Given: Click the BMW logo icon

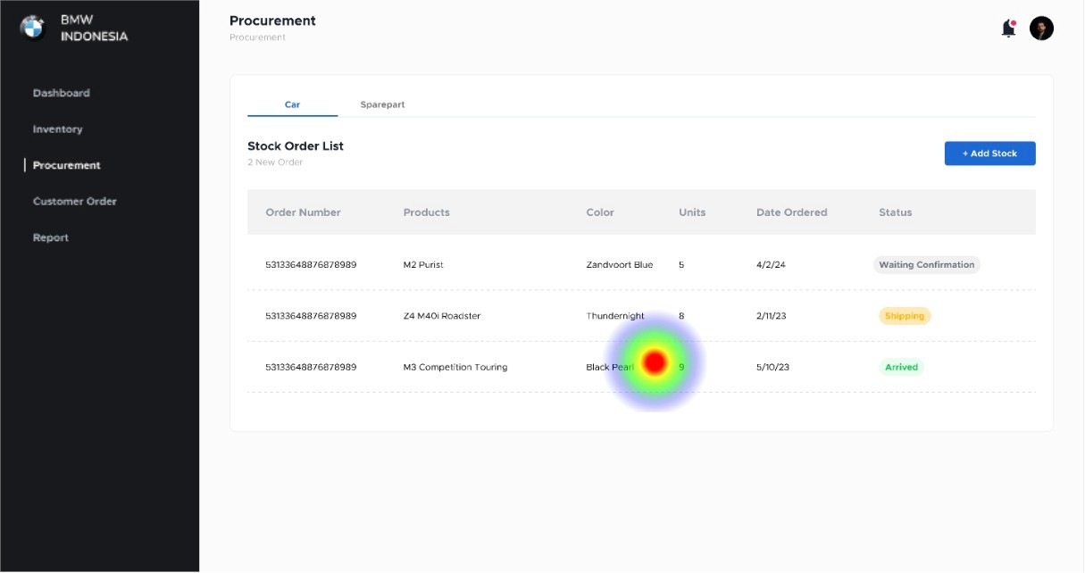Looking at the screenshot, I should coord(31,28).
